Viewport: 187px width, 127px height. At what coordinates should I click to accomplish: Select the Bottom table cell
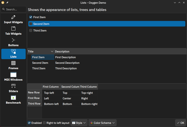point(70,104)
